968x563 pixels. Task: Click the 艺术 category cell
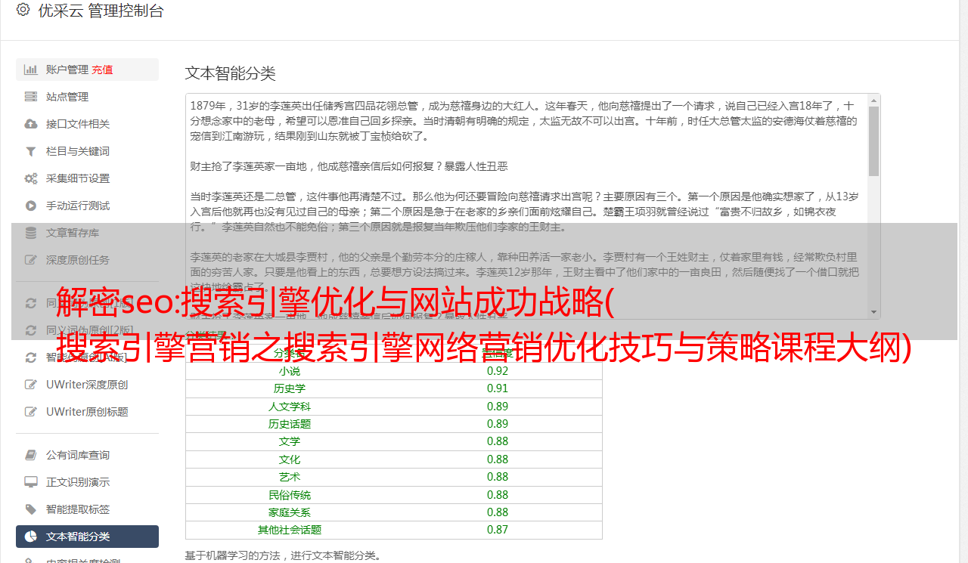(290, 477)
